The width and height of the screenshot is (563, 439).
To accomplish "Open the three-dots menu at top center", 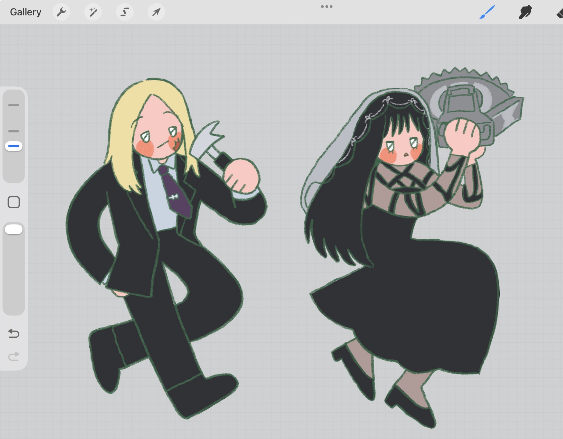I will pyautogui.click(x=327, y=6).
